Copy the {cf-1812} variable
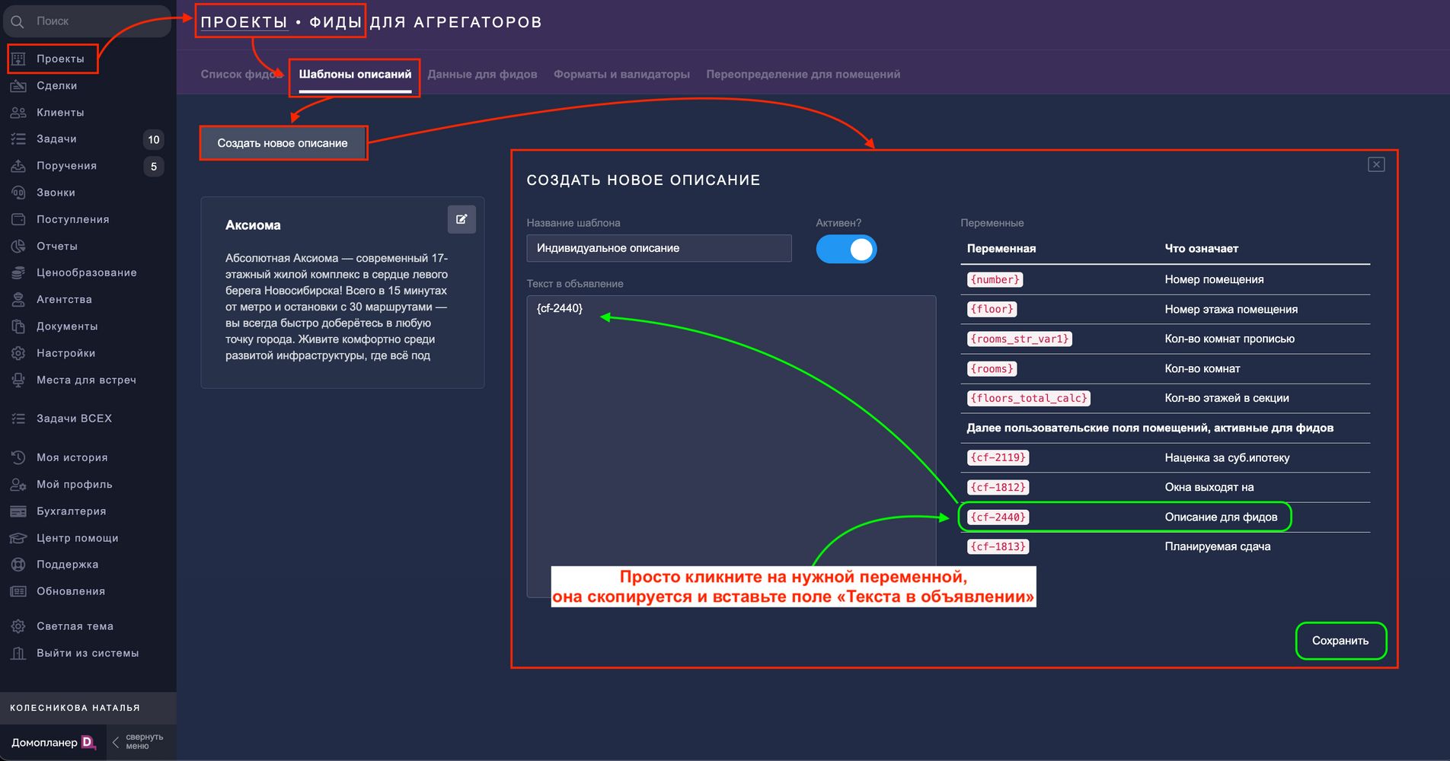The width and height of the screenshot is (1450, 761). (x=998, y=487)
